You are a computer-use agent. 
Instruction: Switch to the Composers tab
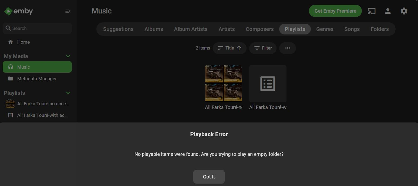259,29
